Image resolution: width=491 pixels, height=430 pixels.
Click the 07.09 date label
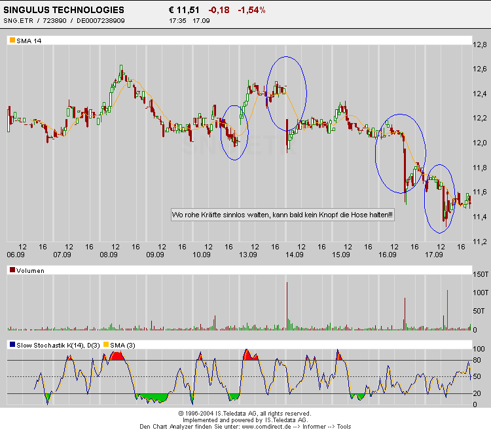click(62, 255)
